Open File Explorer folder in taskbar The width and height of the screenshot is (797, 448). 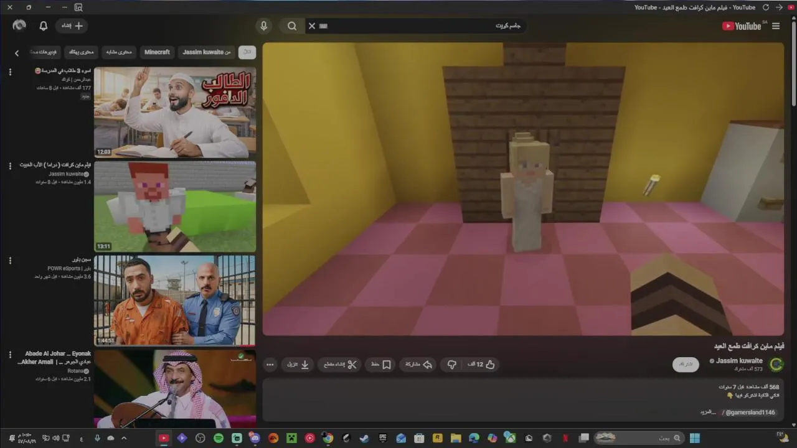(456, 438)
